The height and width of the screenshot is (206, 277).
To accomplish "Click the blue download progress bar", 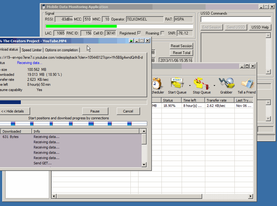I will point(11,102).
